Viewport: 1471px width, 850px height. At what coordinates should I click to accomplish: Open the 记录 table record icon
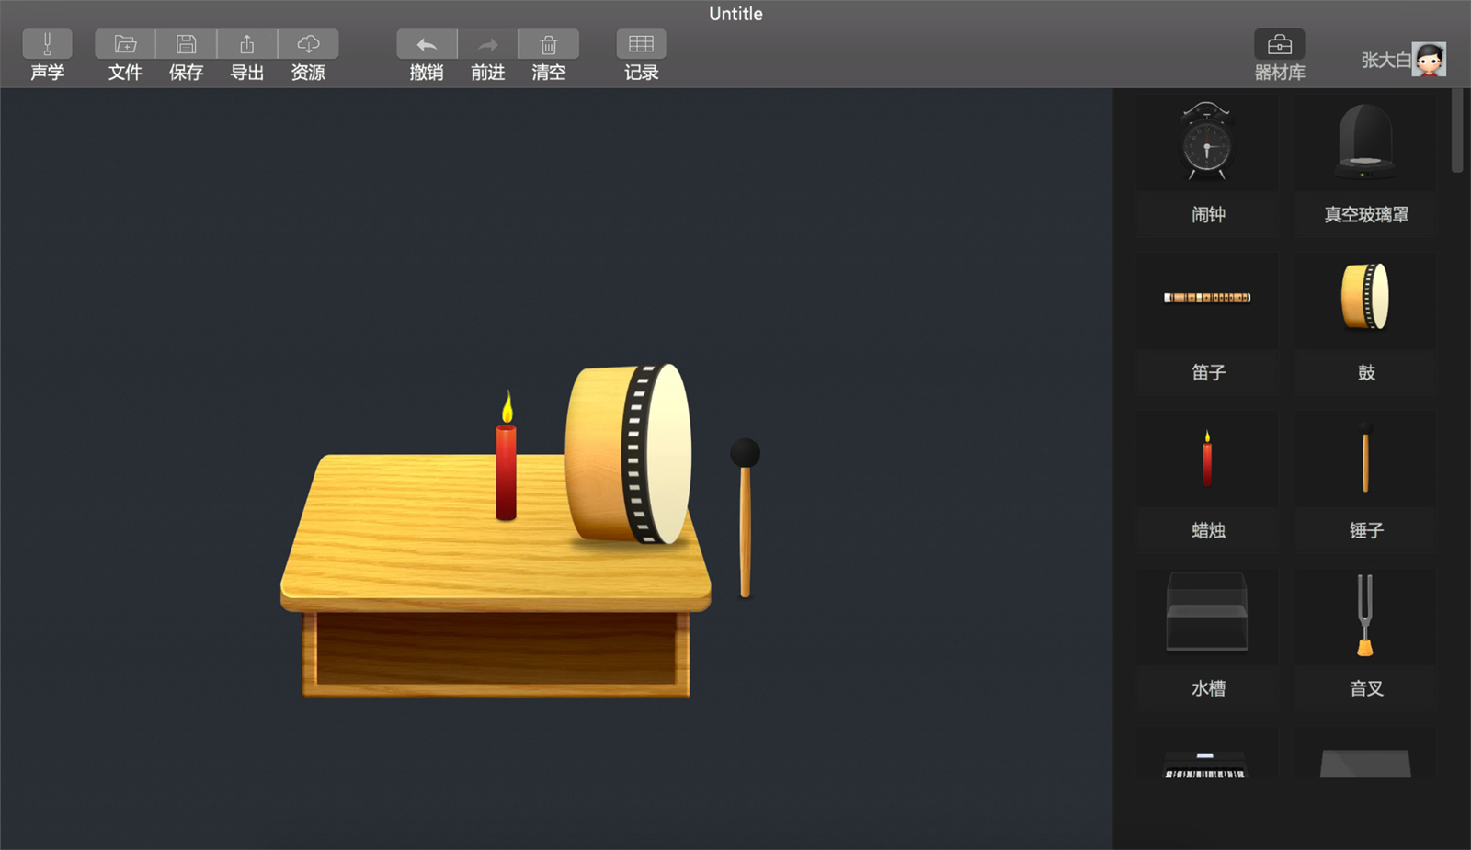(x=641, y=44)
